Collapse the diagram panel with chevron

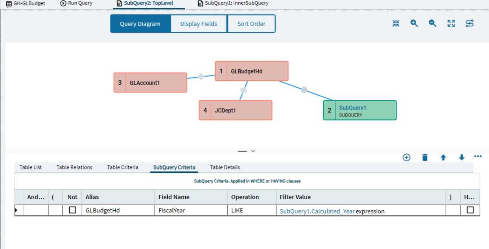coord(253,151)
